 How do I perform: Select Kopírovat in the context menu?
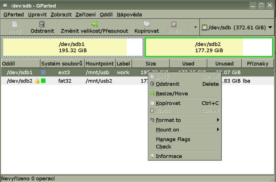point(168,103)
